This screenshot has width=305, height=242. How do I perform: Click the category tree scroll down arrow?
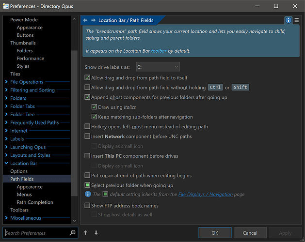tap(74, 221)
